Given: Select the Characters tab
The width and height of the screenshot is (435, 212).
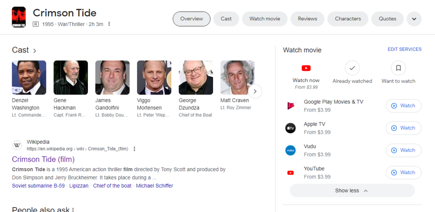Looking at the screenshot, I should click(x=348, y=19).
